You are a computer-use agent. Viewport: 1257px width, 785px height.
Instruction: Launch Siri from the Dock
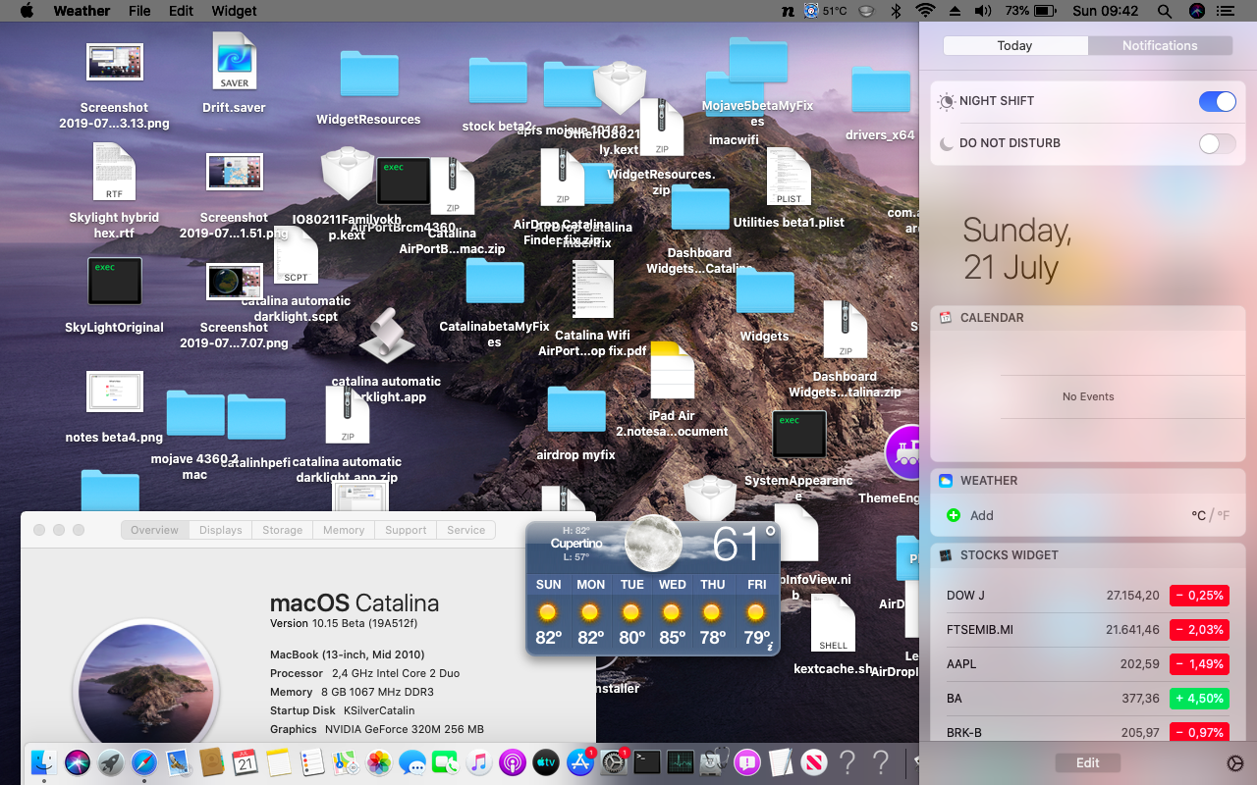78,761
